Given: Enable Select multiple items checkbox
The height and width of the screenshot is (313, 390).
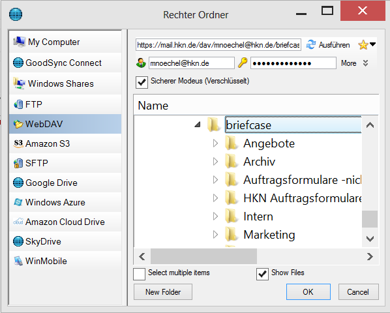Looking at the screenshot, I should point(140,274).
